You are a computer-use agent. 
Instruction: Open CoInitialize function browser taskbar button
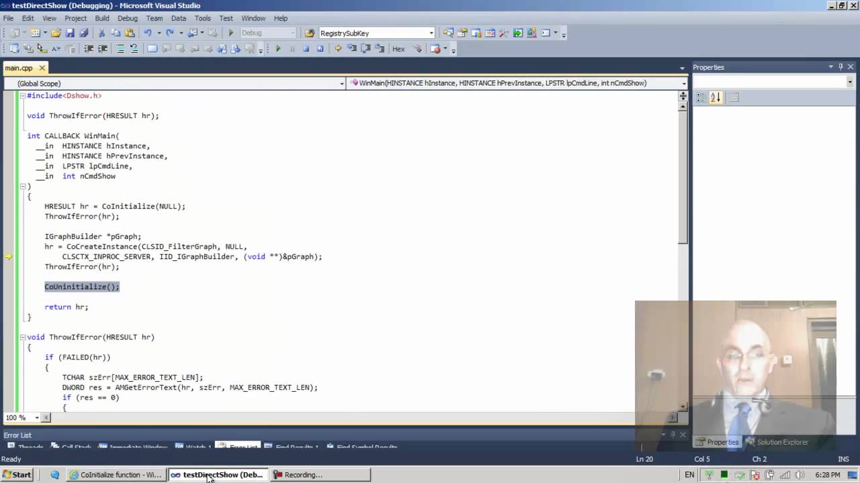tap(116, 475)
